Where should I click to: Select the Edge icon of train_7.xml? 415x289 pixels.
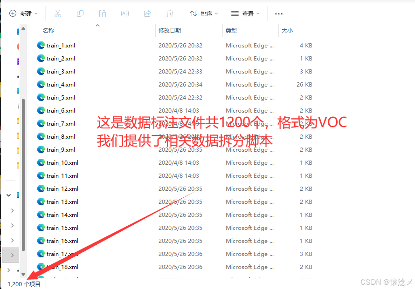pyautogui.click(x=41, y=124)
